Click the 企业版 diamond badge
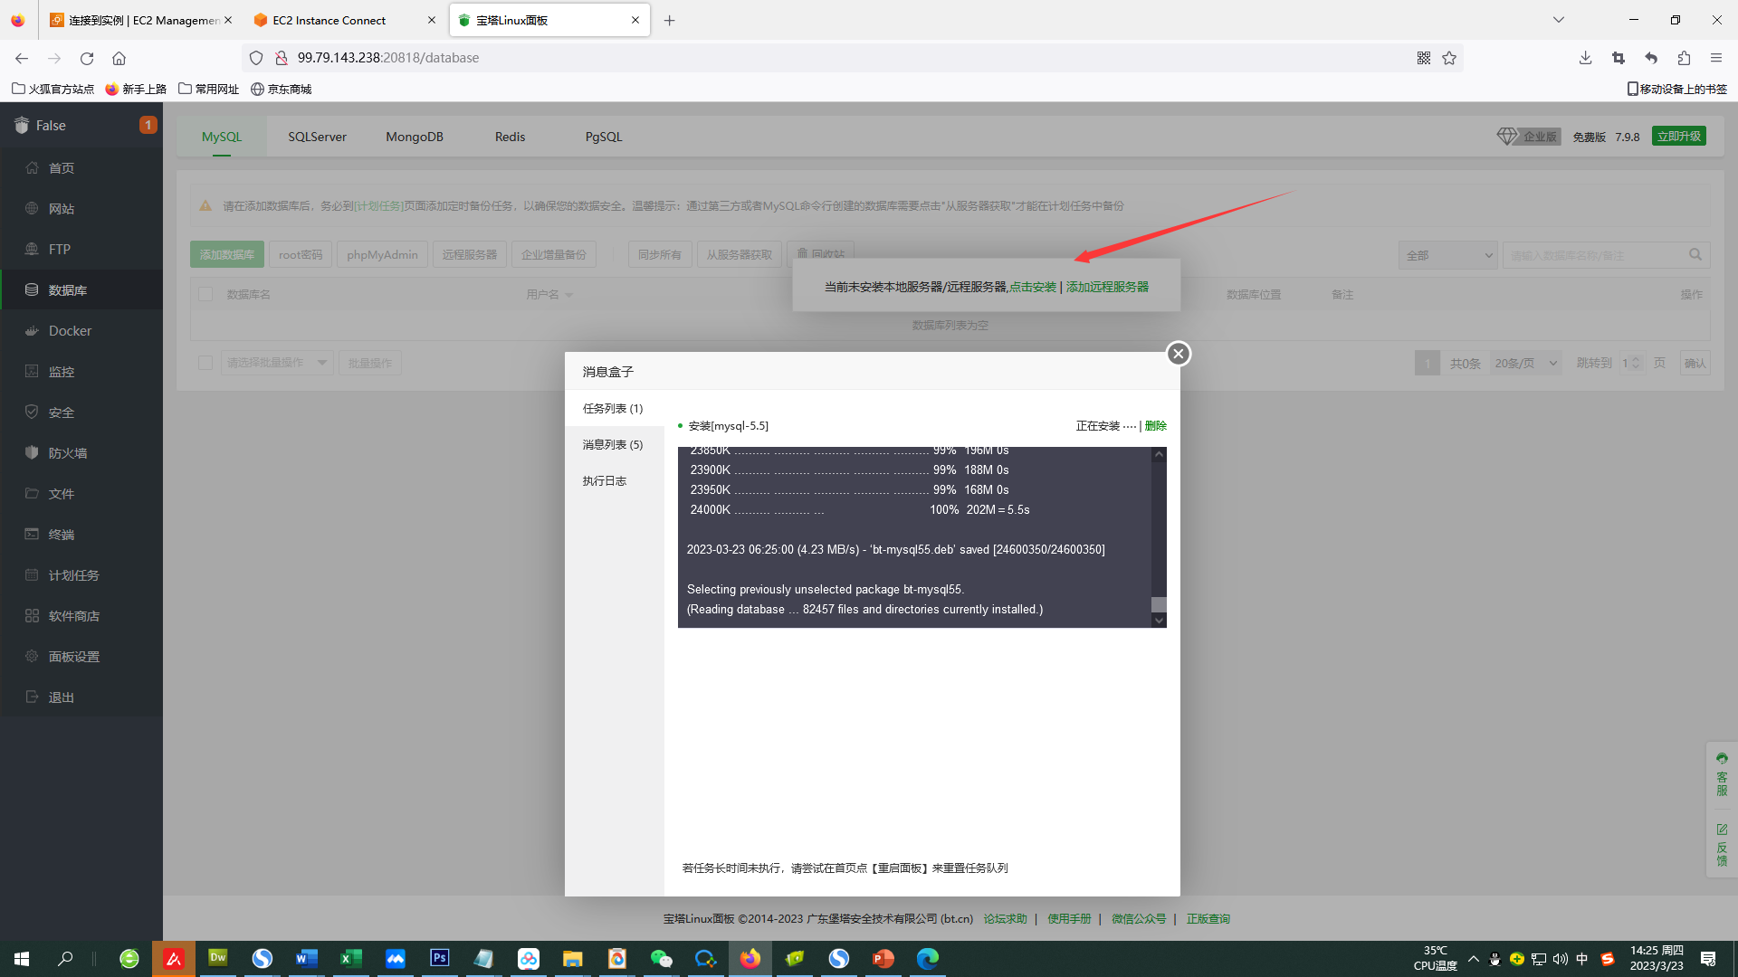Screen dimensions: 1738x977 click(x=1529, y=137)
